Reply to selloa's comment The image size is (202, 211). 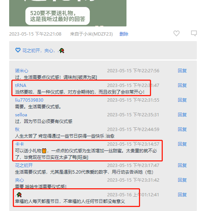(182, 114)
